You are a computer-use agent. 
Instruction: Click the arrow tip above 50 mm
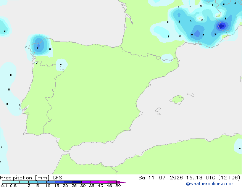pyautogui.click(x=121, y=182)
